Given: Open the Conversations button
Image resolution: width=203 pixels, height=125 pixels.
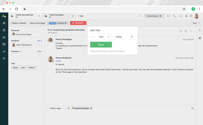Looking at the screenshot, I should tap(154, 16).
